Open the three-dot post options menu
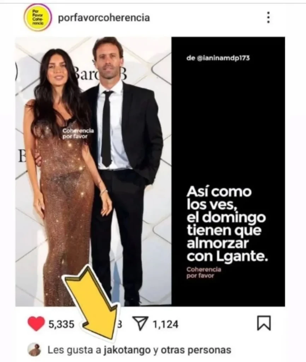Screen dimensions: 306x362 [268, 18]
